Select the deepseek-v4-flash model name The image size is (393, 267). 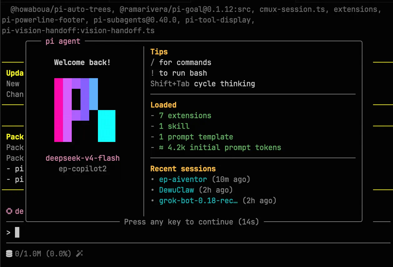pos(83,158)
